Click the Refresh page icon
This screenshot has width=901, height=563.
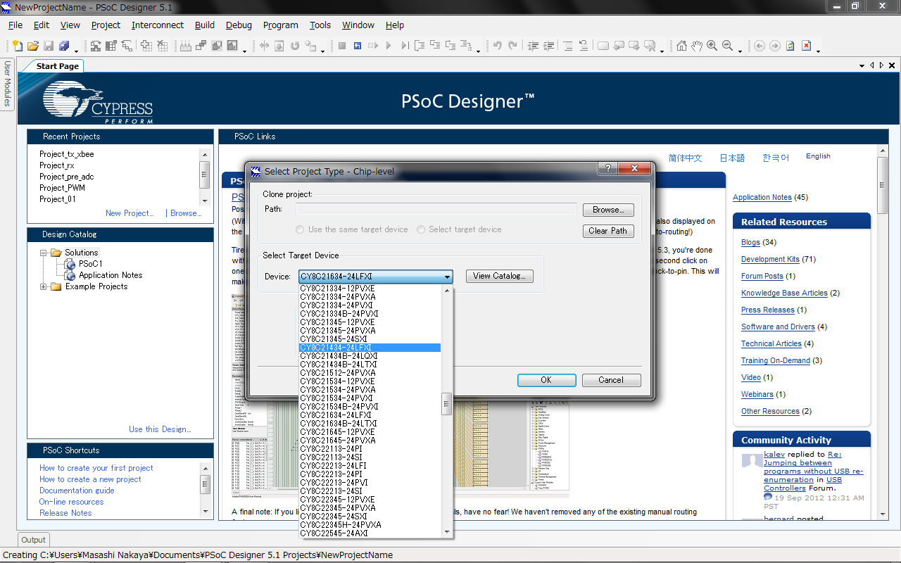pyautogui.click(x=790, y=46)
